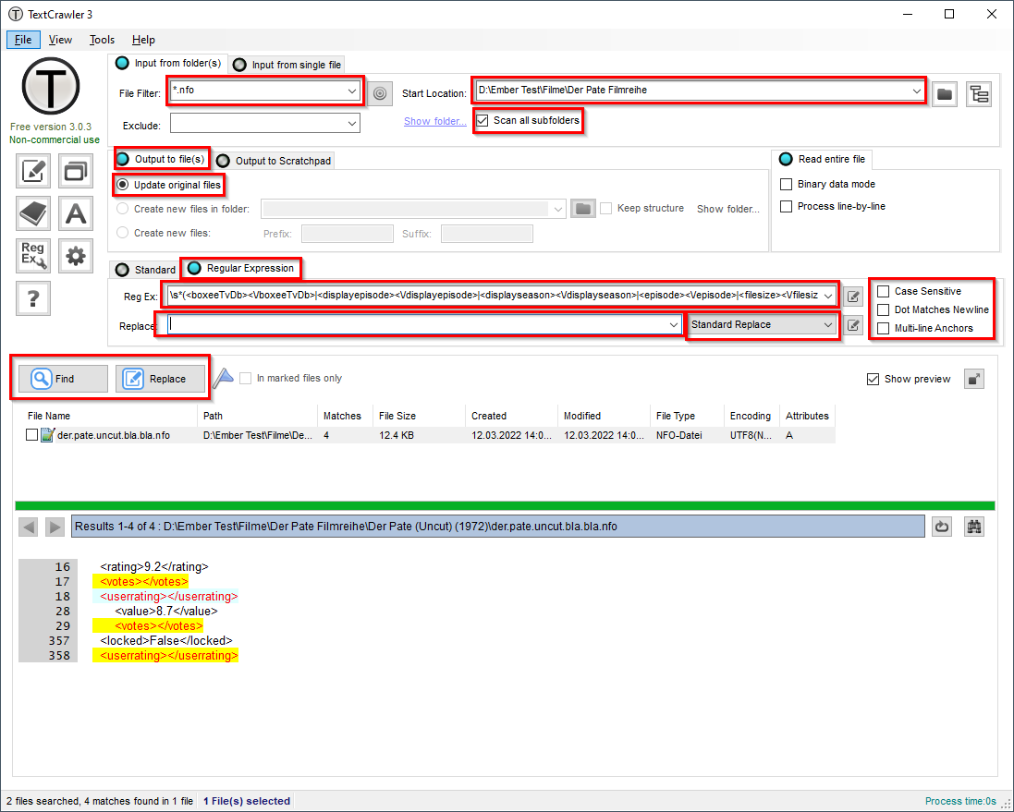Open the book library sidebar icon
The height and width of the screenshot is (812, 1014).
tap(33, 213)
